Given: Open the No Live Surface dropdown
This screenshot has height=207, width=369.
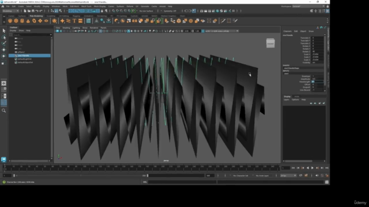Looking at the screenshot, I should [x=146, y=11].
